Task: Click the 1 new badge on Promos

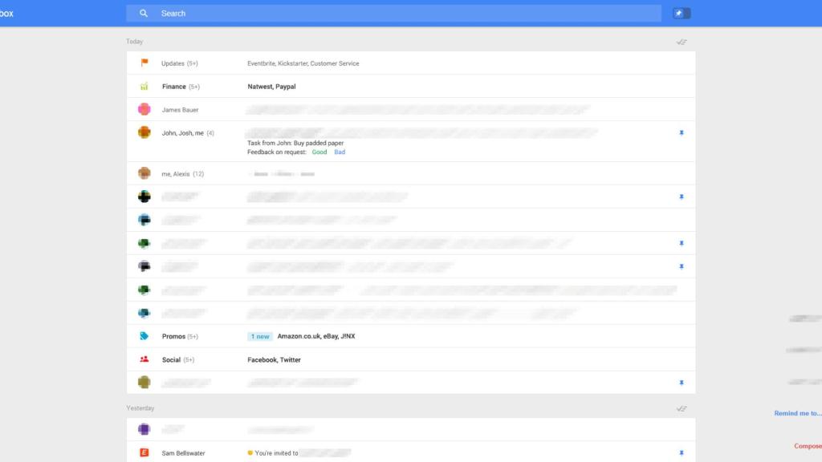Action: (259, 336)
